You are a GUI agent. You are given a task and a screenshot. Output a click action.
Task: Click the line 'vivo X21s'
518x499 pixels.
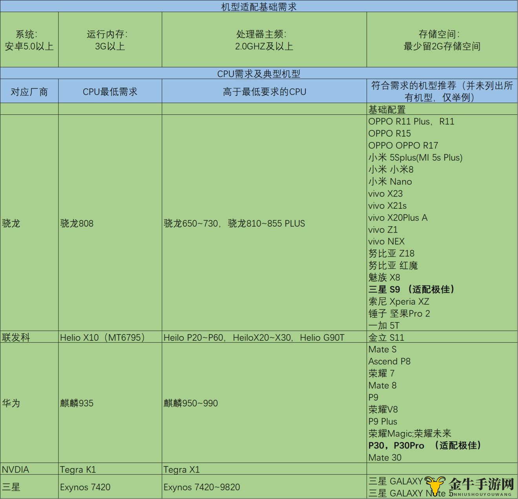click(387, 205)
